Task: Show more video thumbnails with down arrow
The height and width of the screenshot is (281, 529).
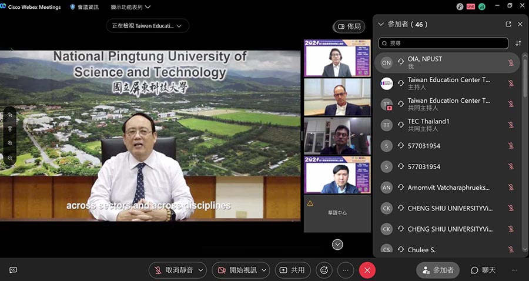Action: [x=337, y=245]
